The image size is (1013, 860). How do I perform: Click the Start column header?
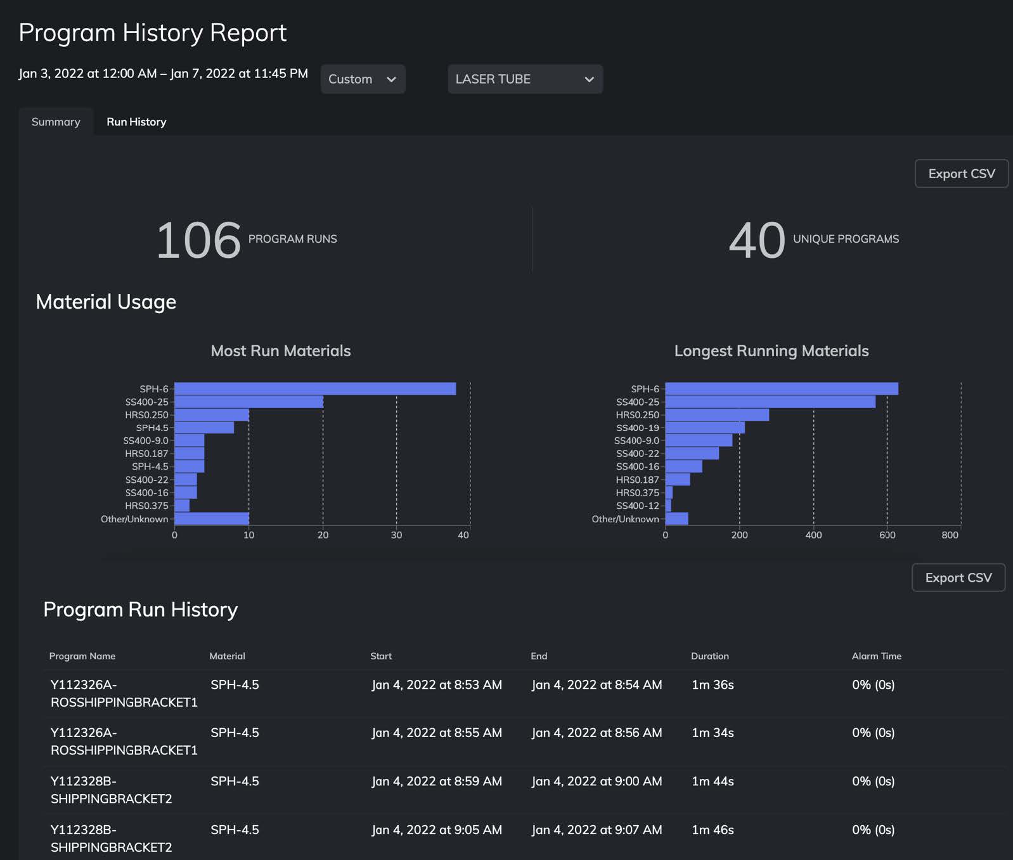tap(380, 656)
